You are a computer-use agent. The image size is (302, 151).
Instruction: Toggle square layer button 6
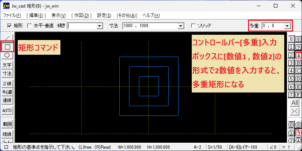click(291, 87)
